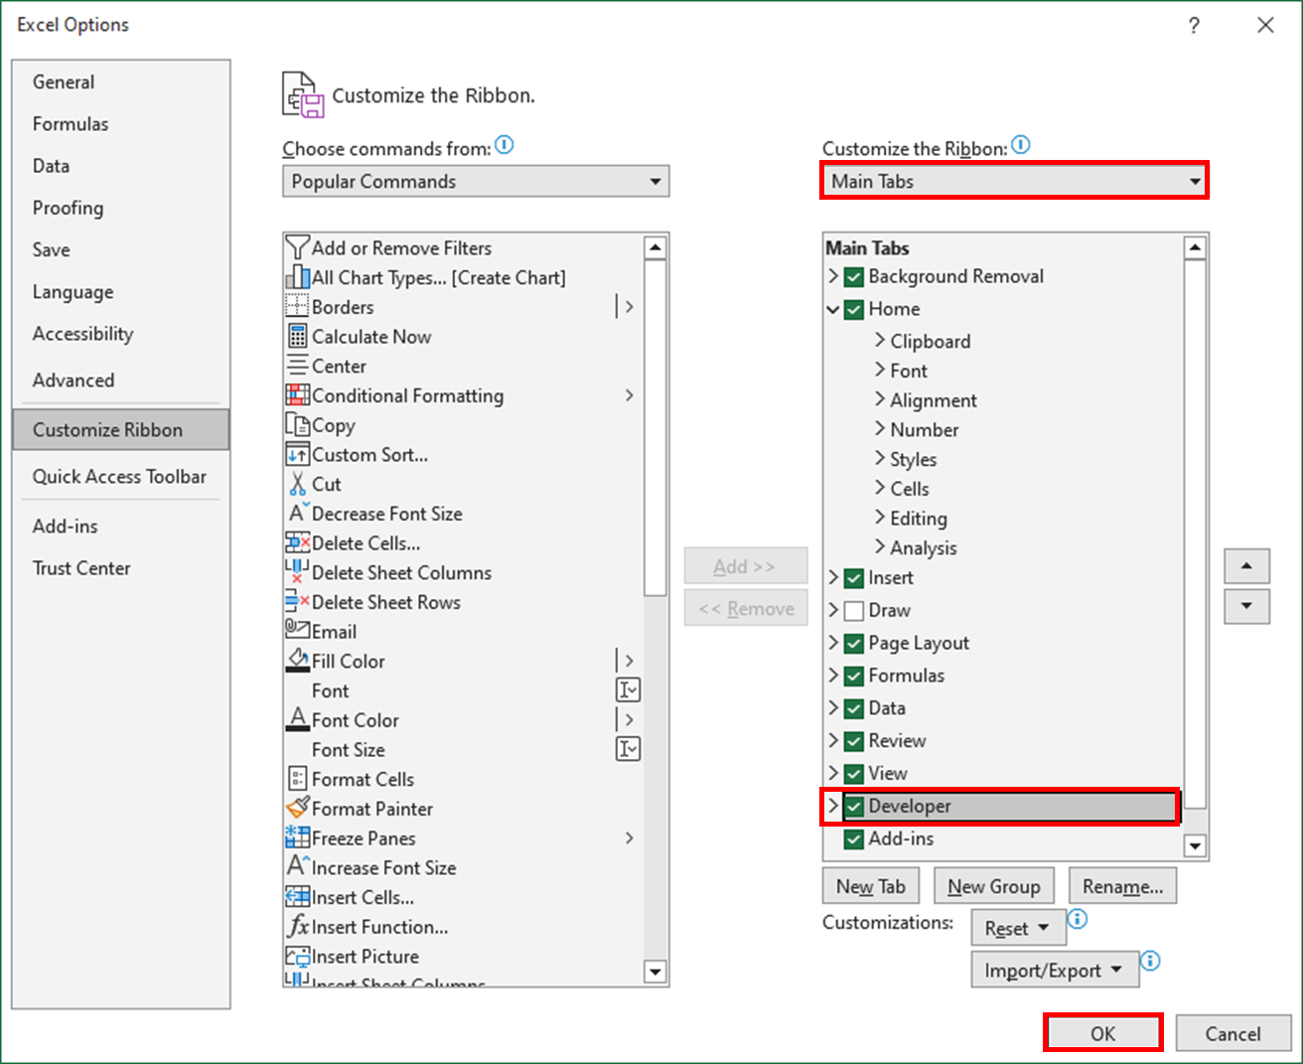This screenshot has height=1064, width=1303.
Task: Click the info icon next to Import/Export
Action: pyautogui.click(x=1150, y=961)
